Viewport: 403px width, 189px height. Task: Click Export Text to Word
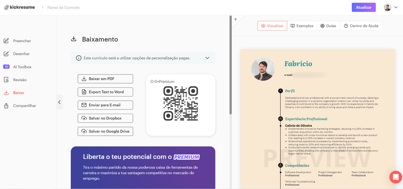(105, 92)
